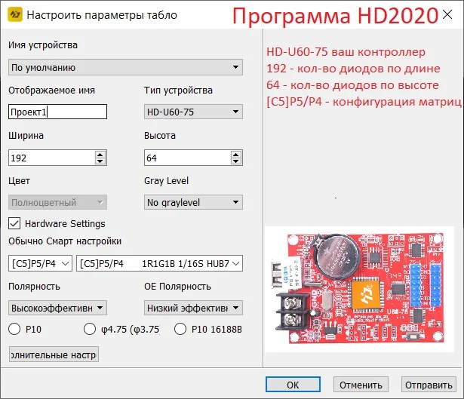The height and width of the screenshot is (399, 464).
Task: Increase Ширина with the up arrow
Action: tap(100, 155)
